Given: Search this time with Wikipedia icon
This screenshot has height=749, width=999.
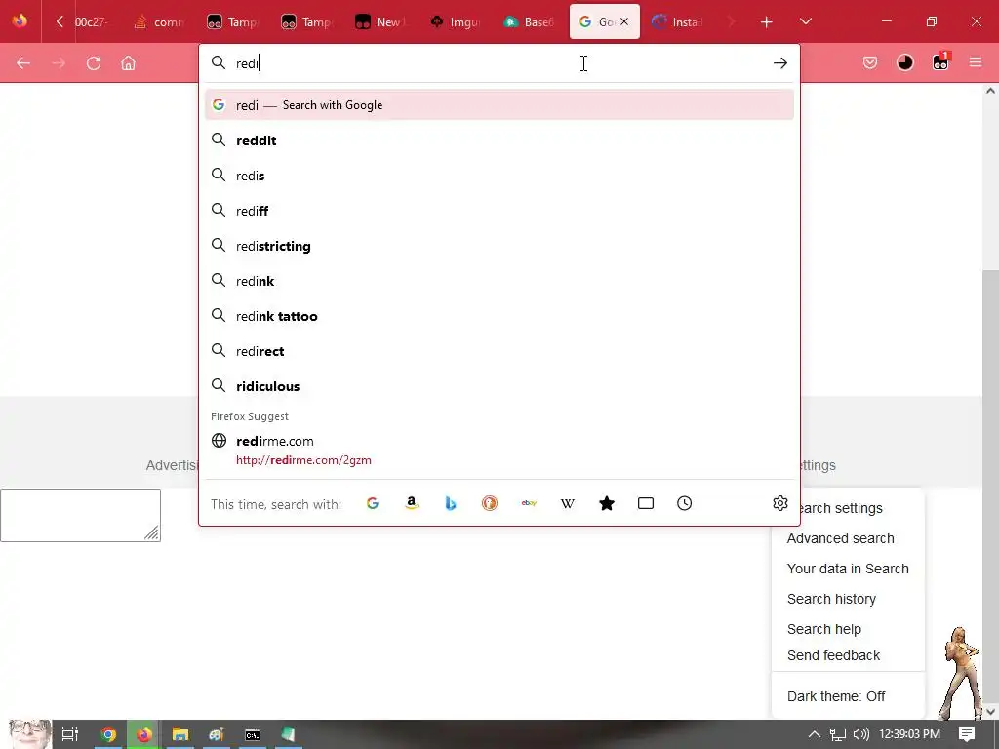Looking at the screenshot, I should coord(568,504).
